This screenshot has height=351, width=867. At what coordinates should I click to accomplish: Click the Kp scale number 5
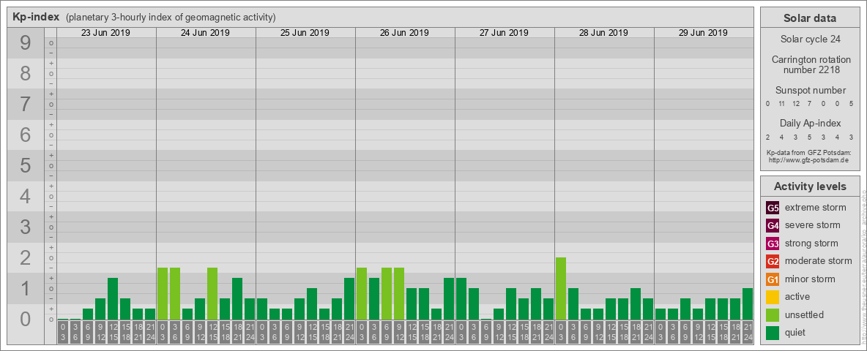click(26, 165)
